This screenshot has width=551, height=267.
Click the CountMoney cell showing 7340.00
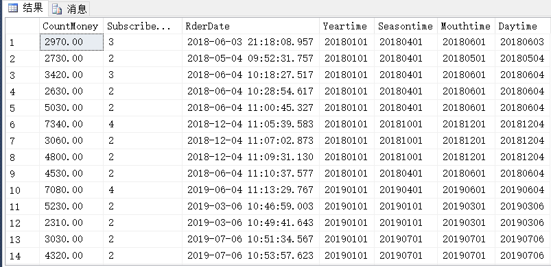[71, 124]
